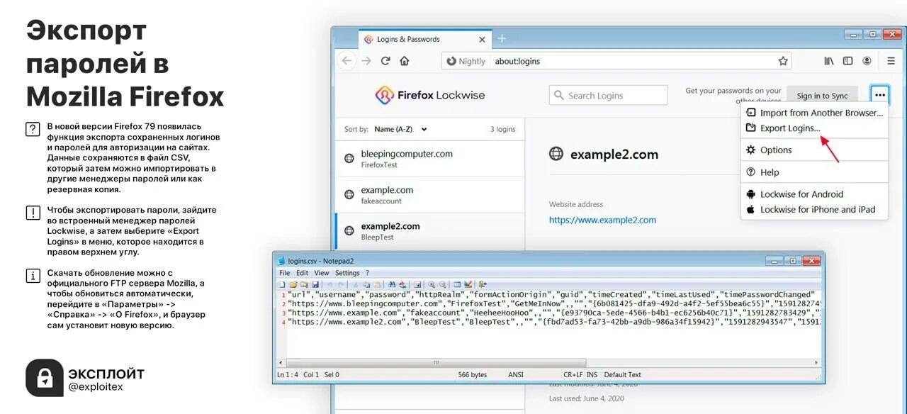This screenshot has height=414, width=907.
Task: Click Exit icon in Notepad2 toolbar
Action: [483, 284]
